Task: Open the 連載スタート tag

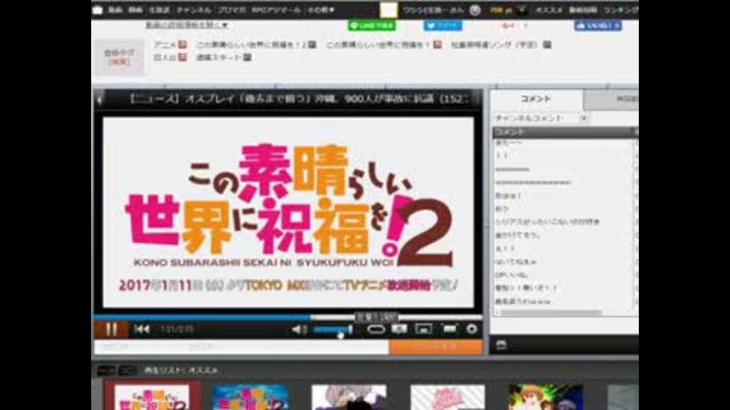Action: (218, 57)
